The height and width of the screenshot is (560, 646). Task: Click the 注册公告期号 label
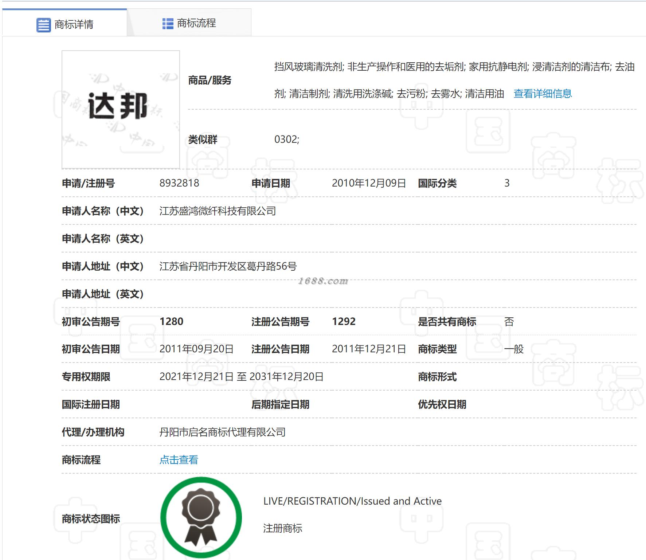[280, 321]
